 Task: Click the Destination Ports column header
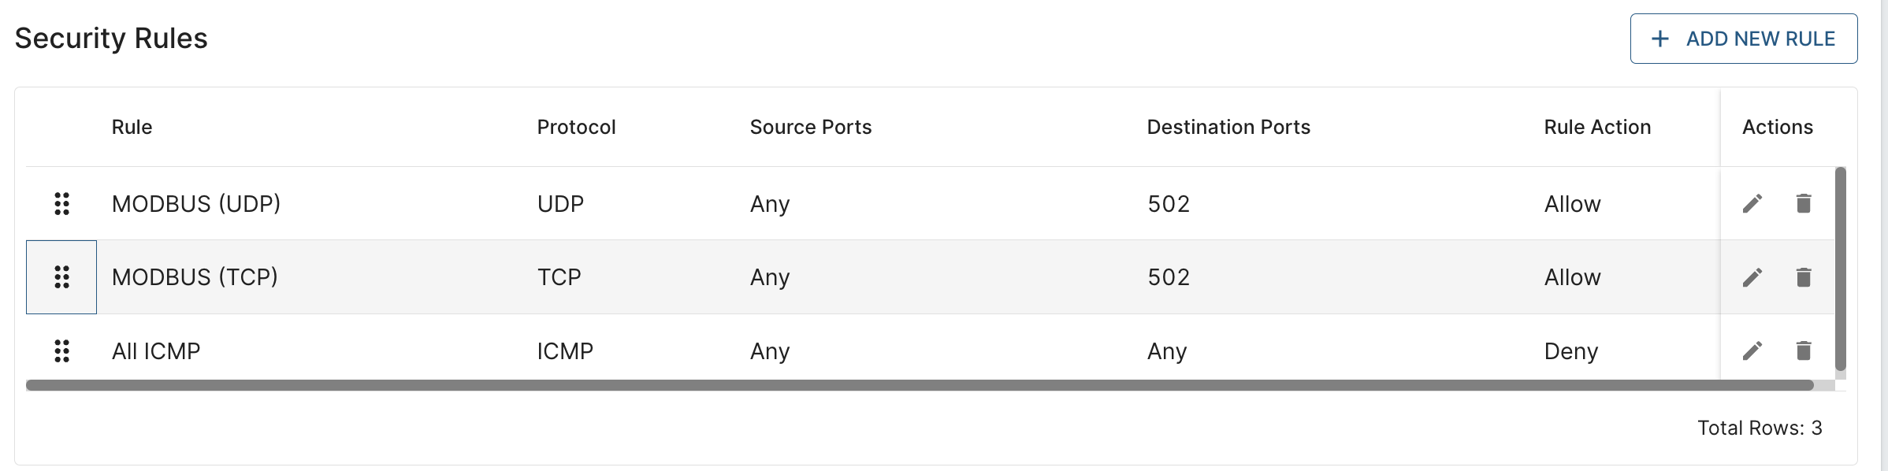(x=1228, y=127)
